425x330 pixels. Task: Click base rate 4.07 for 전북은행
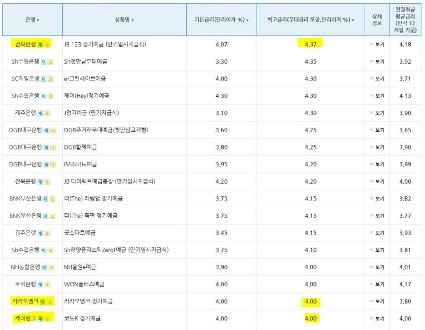[x=222, y=44]
